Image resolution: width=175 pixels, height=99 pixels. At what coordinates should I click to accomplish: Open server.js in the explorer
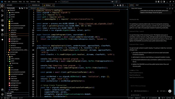(13, 45)
